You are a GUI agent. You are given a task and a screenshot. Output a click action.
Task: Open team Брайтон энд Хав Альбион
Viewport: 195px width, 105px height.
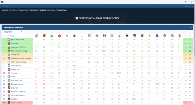coord(21,58)
